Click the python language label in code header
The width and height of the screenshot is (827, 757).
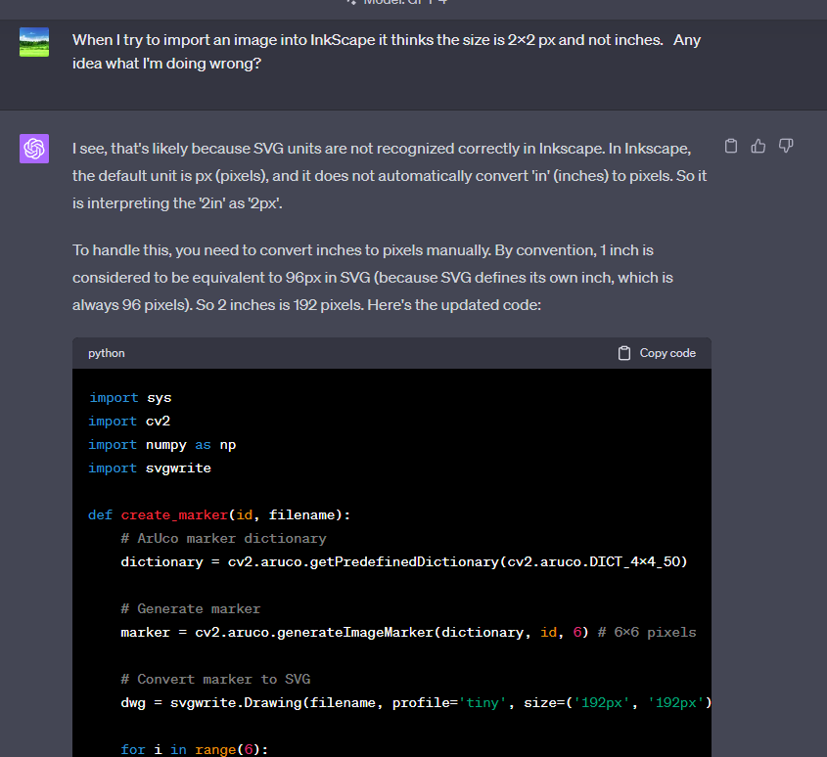pos(107,353)
